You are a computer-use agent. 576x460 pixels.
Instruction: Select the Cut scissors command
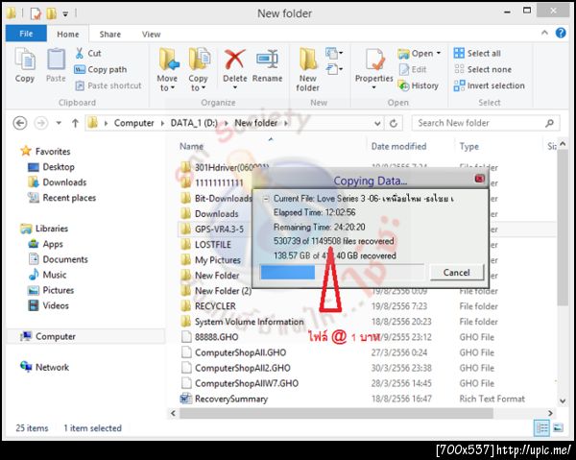[x=88, y=53]
